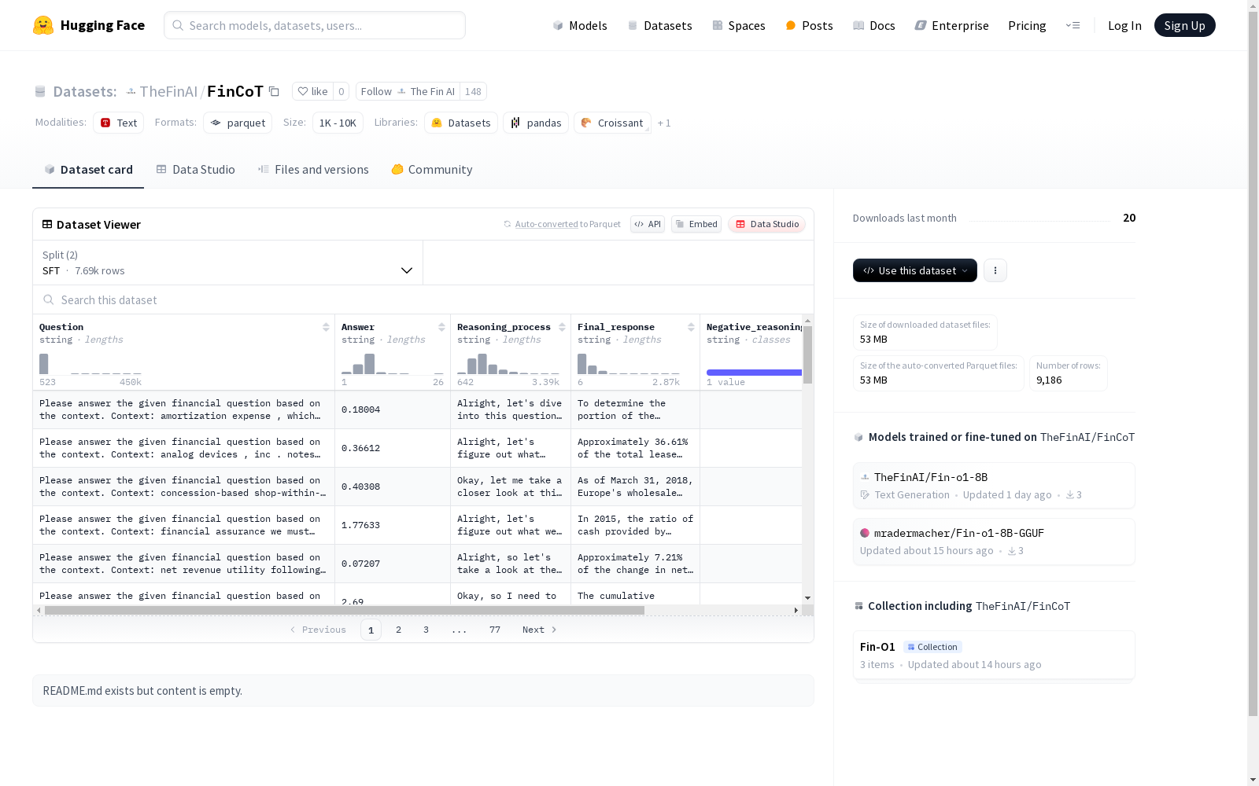Screen dimensions: 1259x786
Task: Open Posts in top navigation
Action: [809, 25]
